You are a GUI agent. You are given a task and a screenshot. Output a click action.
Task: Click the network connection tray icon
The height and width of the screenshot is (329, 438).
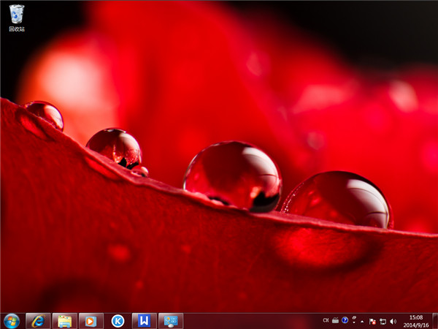click(x=383, y=321)
